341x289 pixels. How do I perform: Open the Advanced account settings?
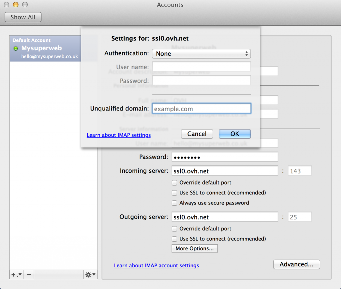click(x=297, y=264)
